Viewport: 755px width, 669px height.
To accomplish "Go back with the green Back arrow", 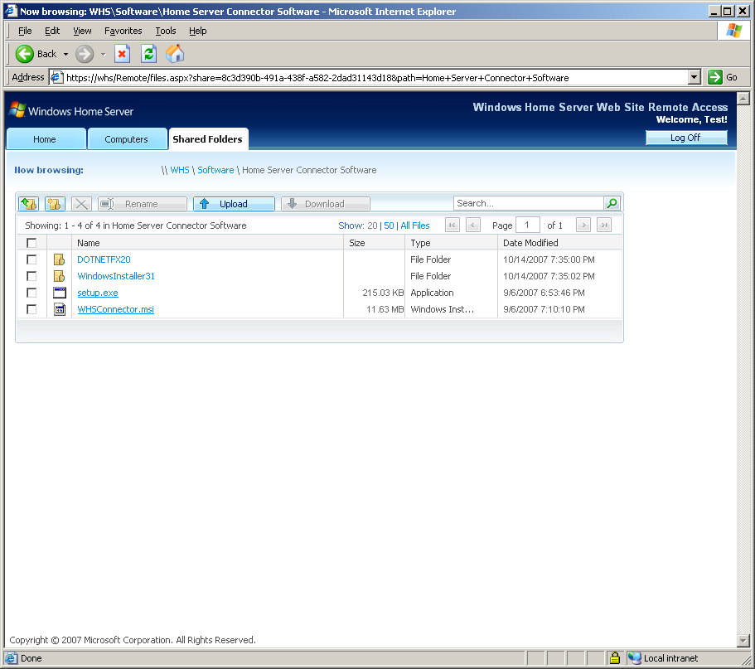I will pyautogui.click(x=24, y=54).
